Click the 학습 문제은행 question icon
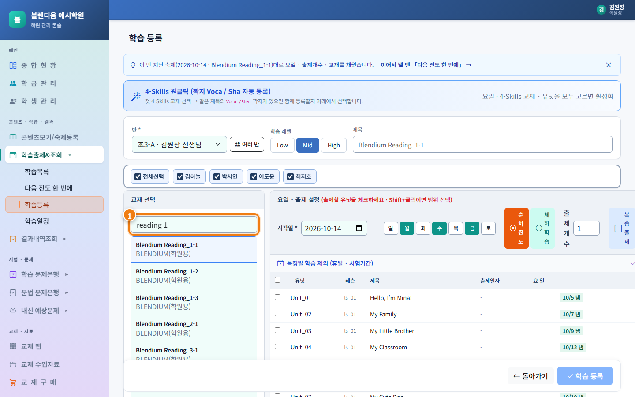 (13, 274)
